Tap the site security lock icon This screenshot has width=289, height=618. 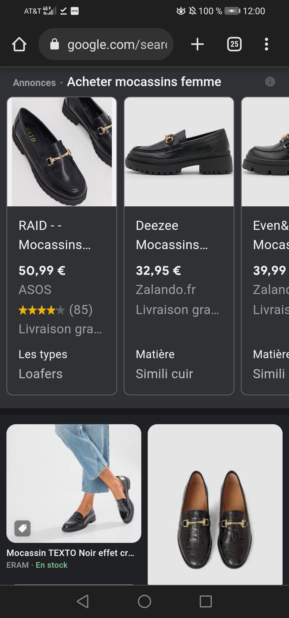coord(55,44)
